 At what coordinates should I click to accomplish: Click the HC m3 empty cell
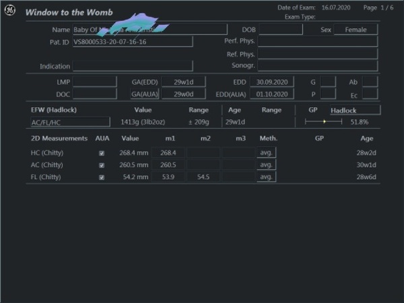point(238,153)
